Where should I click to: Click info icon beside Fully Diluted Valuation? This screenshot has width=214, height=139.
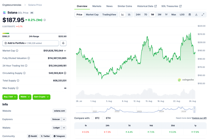pyautogui.click(x=29, y=58)
